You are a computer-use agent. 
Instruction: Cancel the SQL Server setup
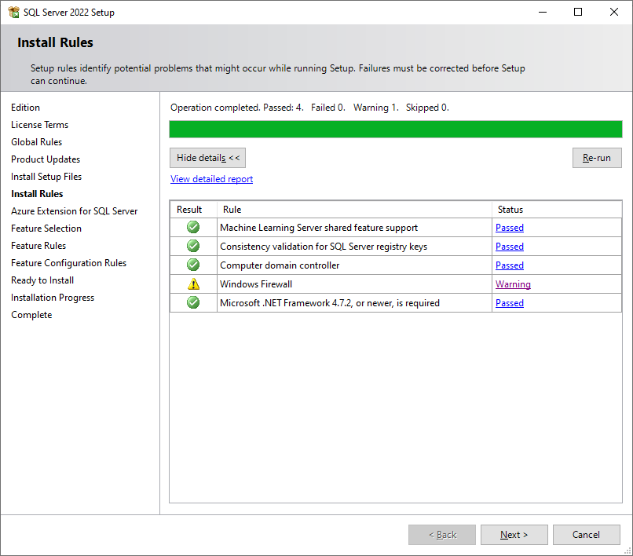[x=586, y=535]
